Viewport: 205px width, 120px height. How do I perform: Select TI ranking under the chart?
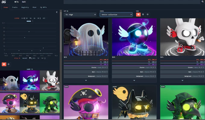pos(38,58)
